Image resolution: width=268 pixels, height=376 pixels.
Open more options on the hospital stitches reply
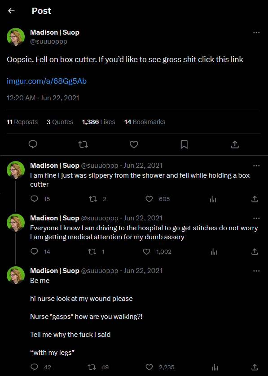[256, 219]
